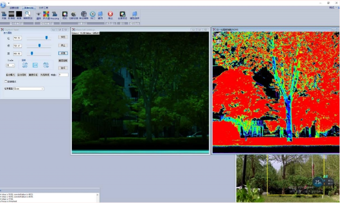Viewport: 340px width, 203px height.
Task: Click the top button right of the red slider
Action: coord(63,37)
